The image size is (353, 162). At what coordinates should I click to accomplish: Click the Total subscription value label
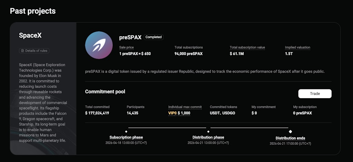click(x=247, y=48)
